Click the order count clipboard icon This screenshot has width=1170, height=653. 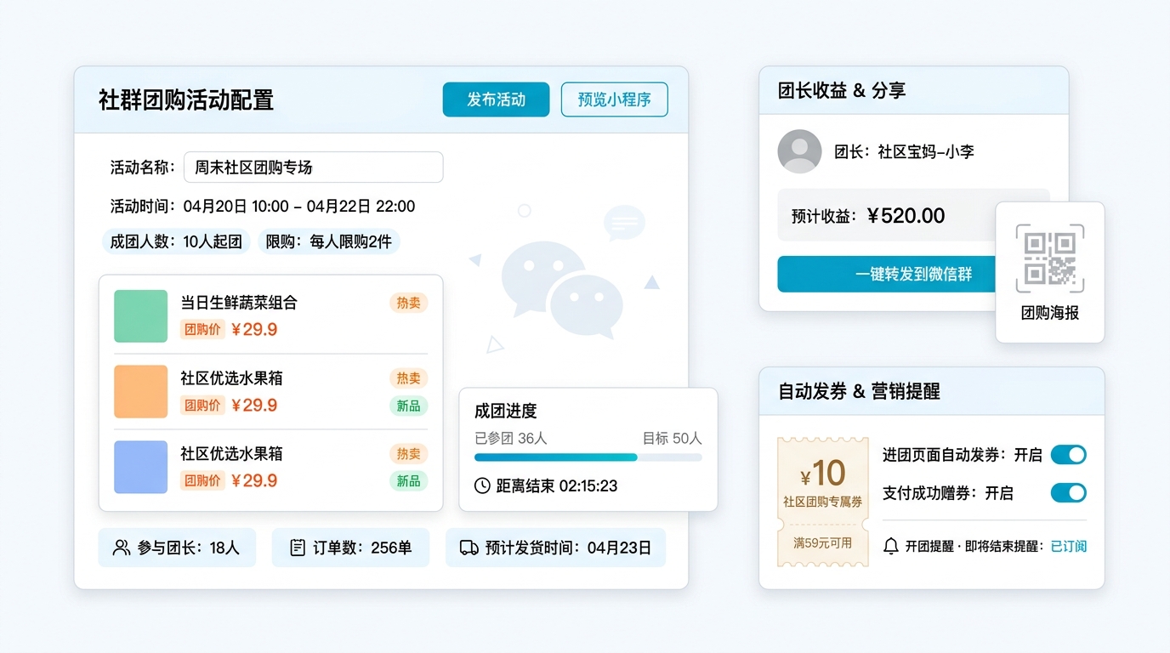click(297, 548)
